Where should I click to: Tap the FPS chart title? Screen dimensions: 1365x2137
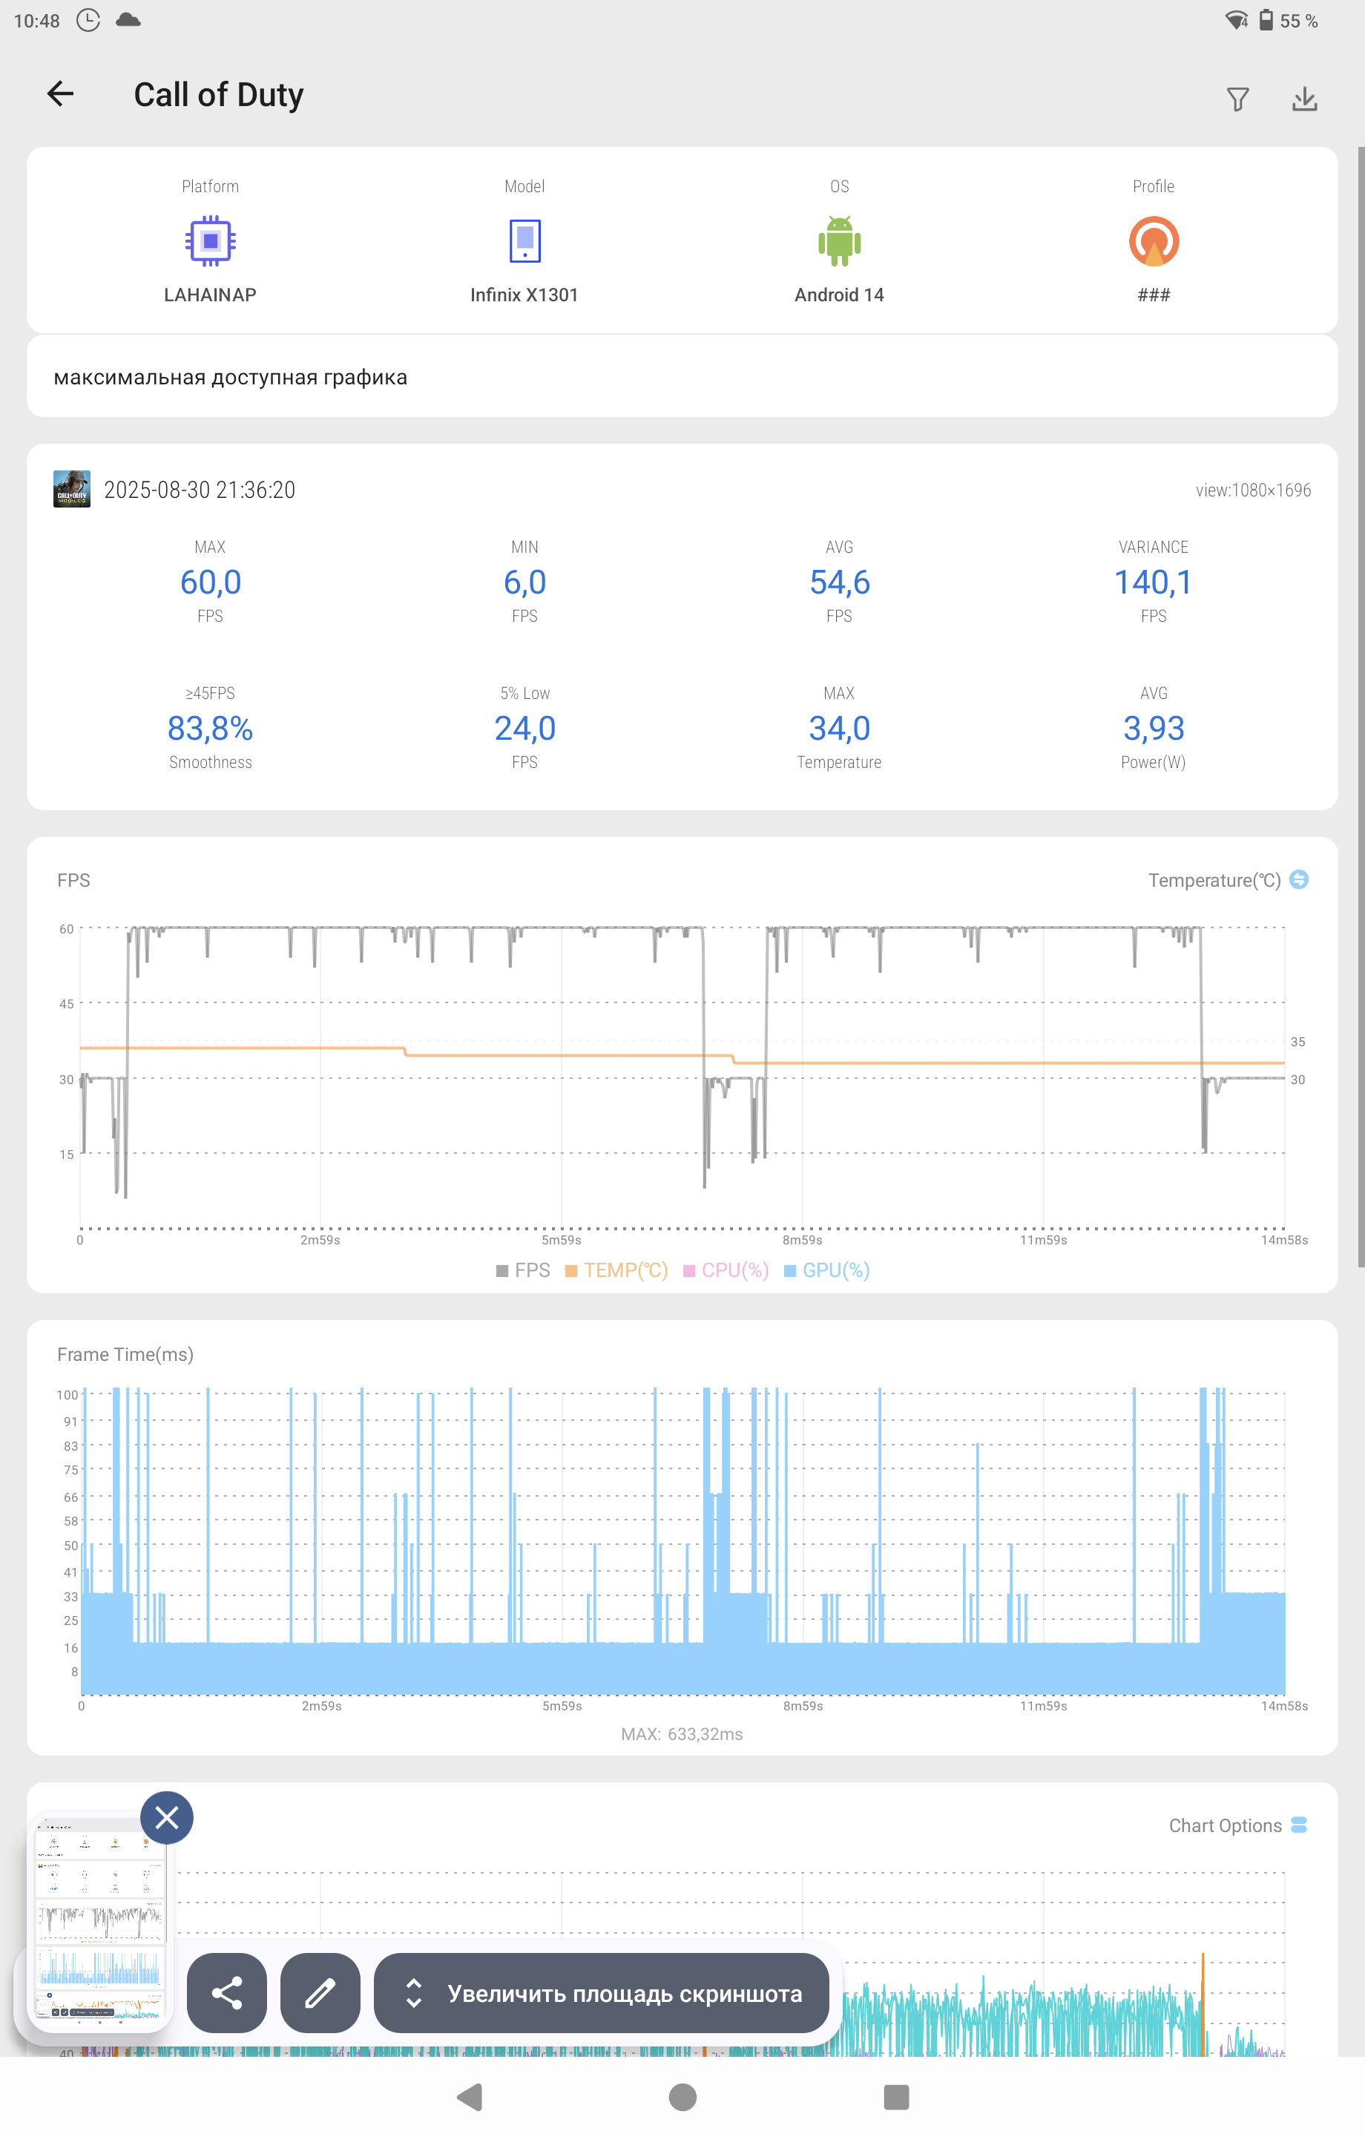click(73, 880)
